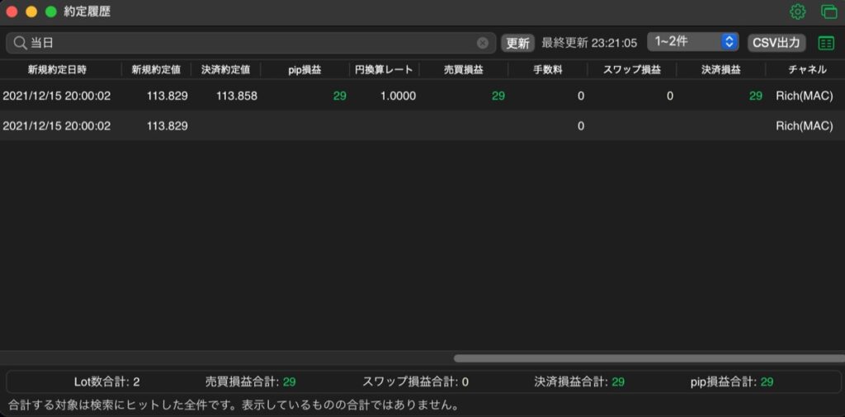Click the Lot数合計: 2 summary text
845x417 pixels.
(x=106, y=382)
